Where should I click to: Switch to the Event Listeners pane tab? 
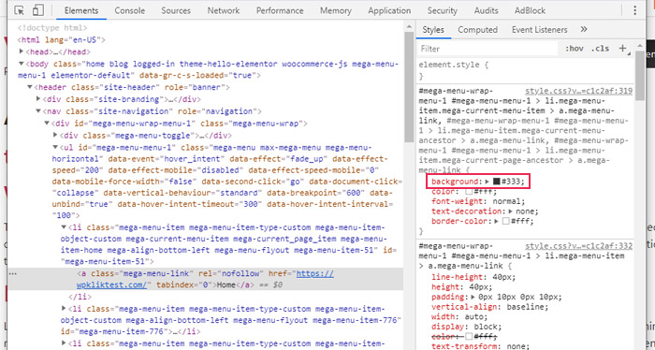pos(539,30)
